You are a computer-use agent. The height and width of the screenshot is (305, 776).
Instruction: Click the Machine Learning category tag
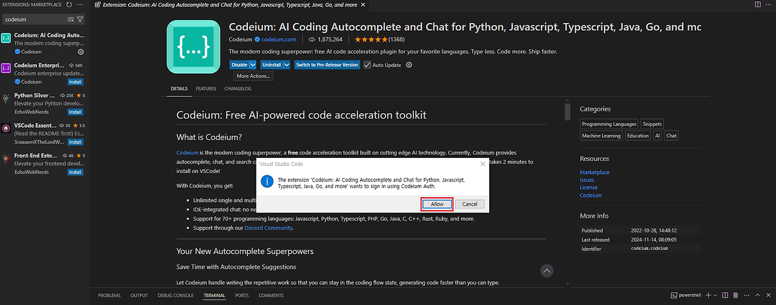pos(601,136)
